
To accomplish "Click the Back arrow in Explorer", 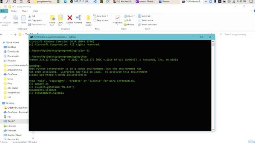I will (1, 35).
